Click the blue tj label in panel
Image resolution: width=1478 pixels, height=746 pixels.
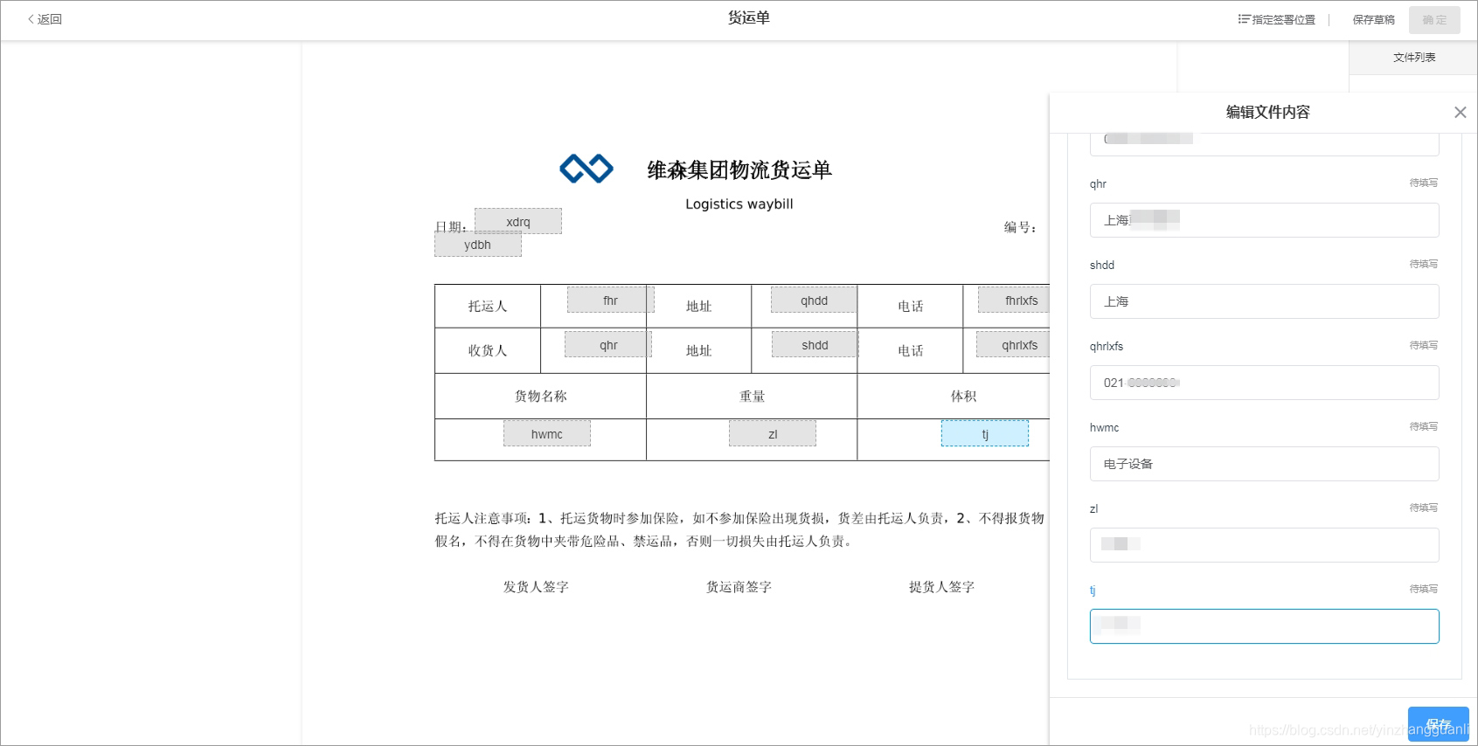tap(1093, 590)
